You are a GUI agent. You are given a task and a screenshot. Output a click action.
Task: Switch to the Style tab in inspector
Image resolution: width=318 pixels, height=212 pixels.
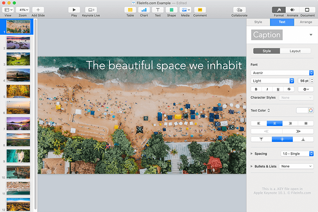pos(258,22)
